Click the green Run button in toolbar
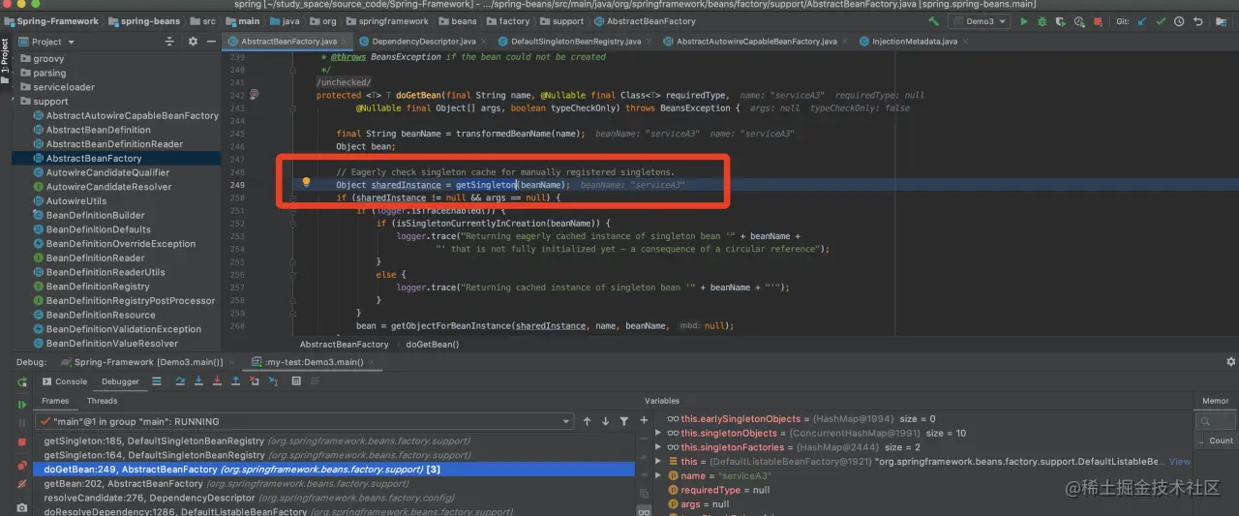 point(1024,21)
